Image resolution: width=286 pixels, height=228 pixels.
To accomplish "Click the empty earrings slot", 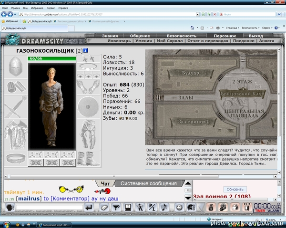I will click(88, 59).
